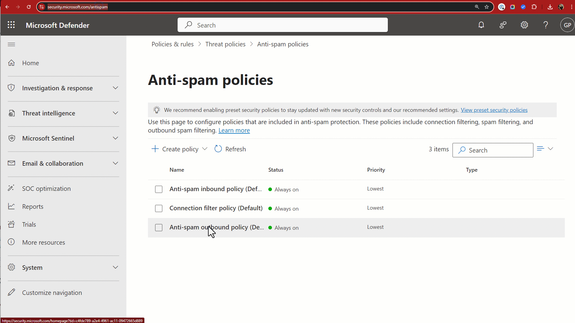
Task: Collapse the navigation hamburger menu
Action: [x=11, y=45]
